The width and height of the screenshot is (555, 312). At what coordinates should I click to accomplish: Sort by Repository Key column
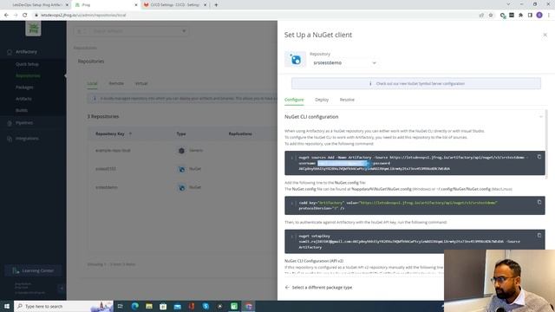(114, 133)
